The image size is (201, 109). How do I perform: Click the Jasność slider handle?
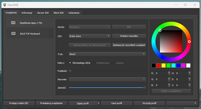click(x=145, y=88)
